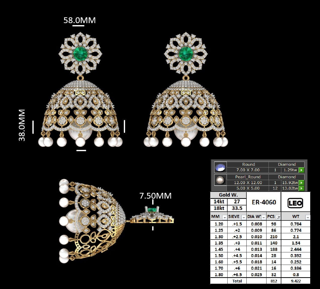320x289 pixels.
Task: Expand the WT column filter dropdown
Action: [308, 217]
